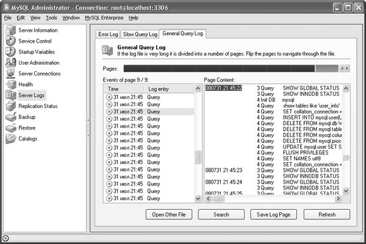Screen dimensions: 366x244
Task: Open Server Connections from the sidebar
Action: tap(11, 74)
